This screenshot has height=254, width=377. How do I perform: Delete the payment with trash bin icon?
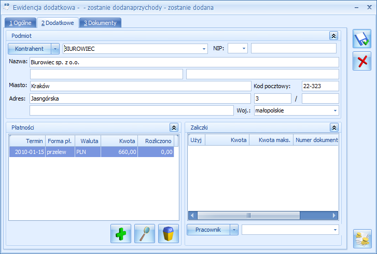click(x=169, y=234)
